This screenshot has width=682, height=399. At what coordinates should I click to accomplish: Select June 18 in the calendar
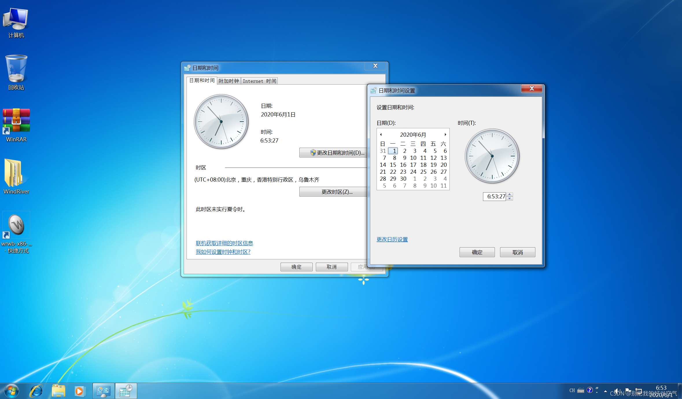423,165
